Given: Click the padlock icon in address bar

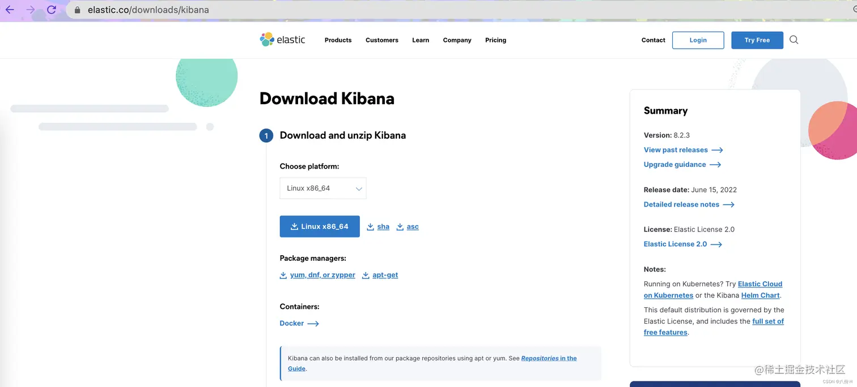Looking at the screenshot, I should coord(78,10).
